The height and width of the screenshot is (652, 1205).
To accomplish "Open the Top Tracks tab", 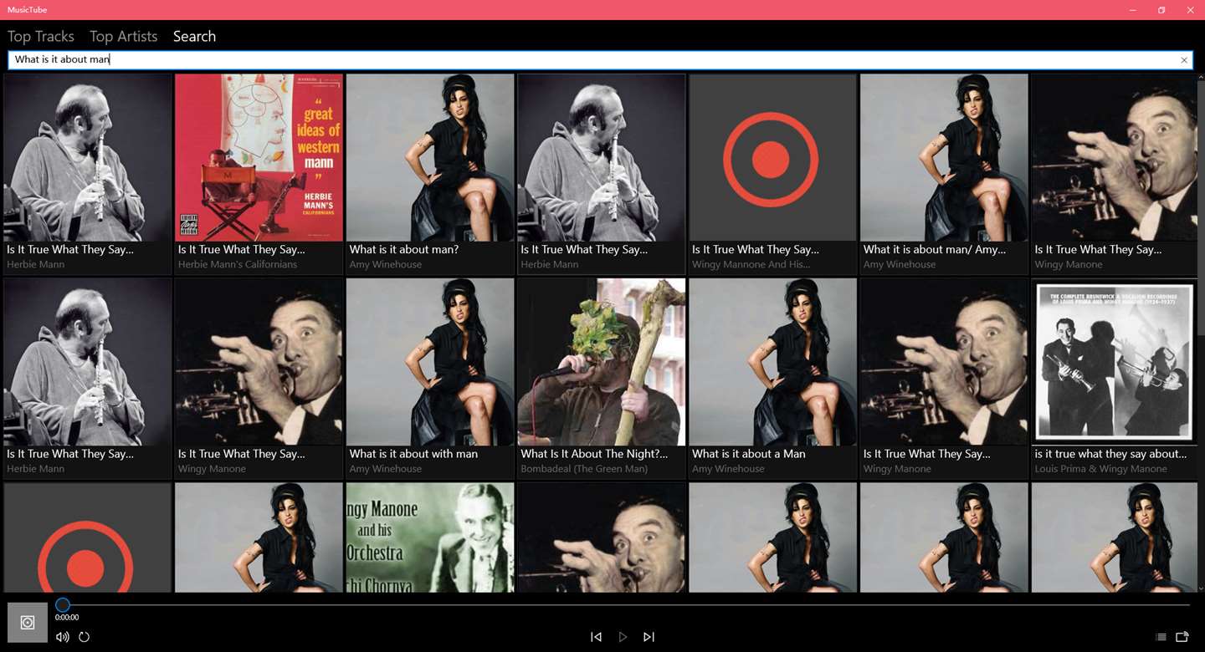I will pyautogui.click(x=41, y=36).
